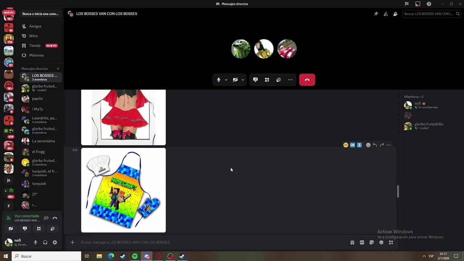
Task: Open glorbo frutodrillo in the members list
Action: tap(431, 126)
